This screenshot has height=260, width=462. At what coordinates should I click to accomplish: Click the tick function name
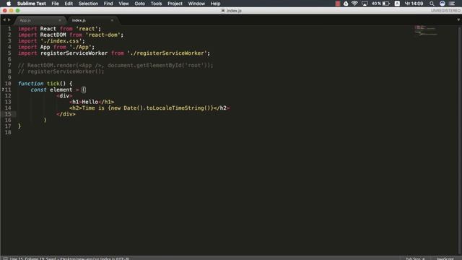tap(53, 84)
